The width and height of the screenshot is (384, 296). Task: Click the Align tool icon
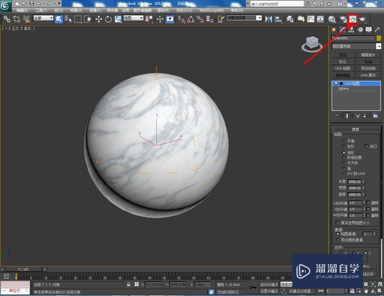[278, 19]
